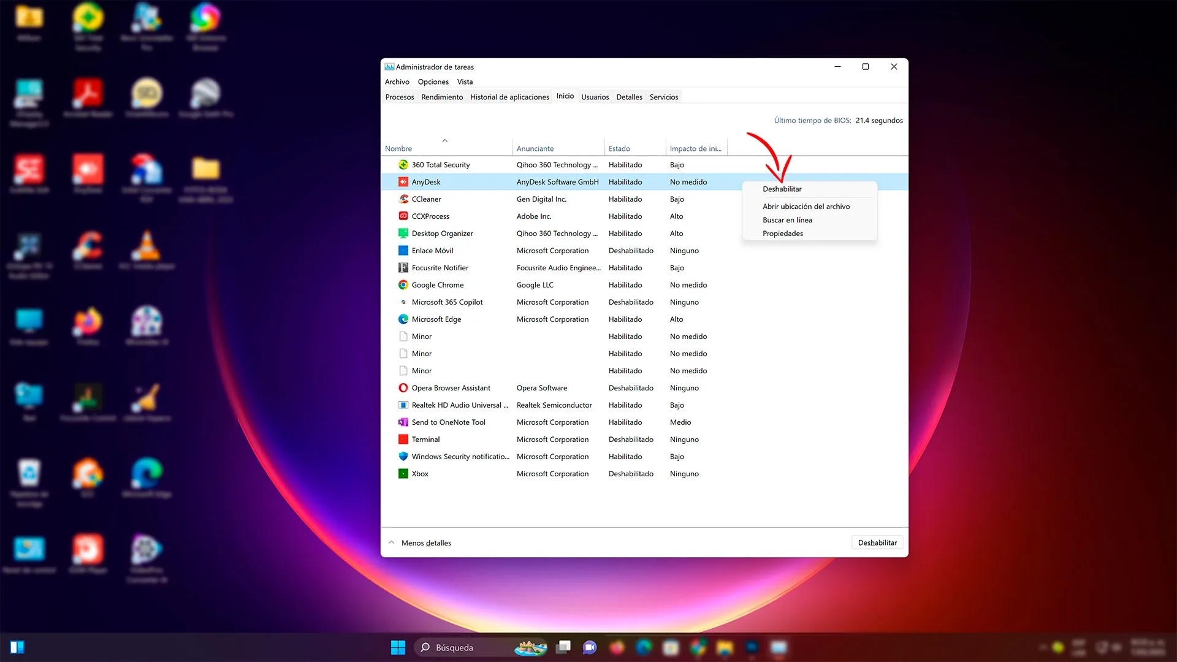Click the Gen Digital Inc. publisher cell
The width and height of the screenshot is (1177, 662).
[541, 199]
